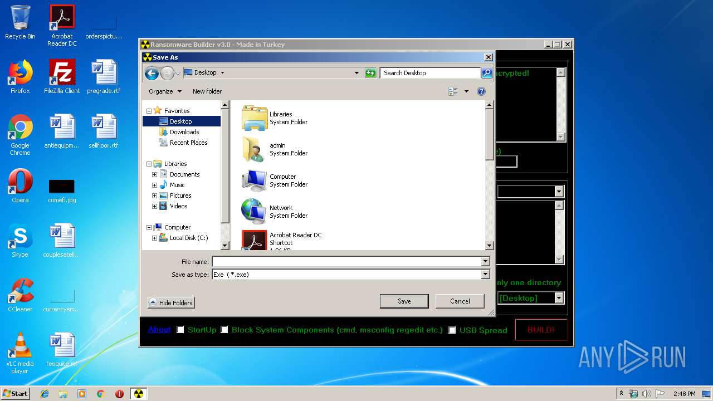Select VLC media player desktop icon

pos(20,353)
